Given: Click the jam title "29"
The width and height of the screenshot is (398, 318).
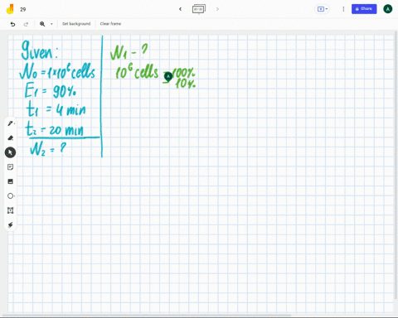Looking at the screenshot, I should click(x=23, y=9).
